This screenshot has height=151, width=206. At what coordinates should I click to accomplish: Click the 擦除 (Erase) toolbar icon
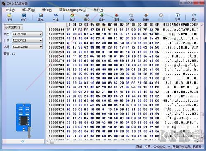coord(146,17)
